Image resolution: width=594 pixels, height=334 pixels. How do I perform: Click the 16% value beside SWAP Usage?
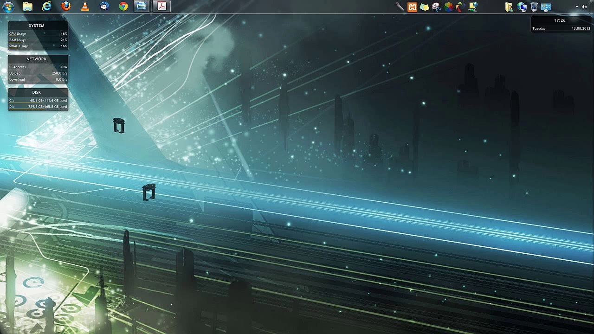64,46
